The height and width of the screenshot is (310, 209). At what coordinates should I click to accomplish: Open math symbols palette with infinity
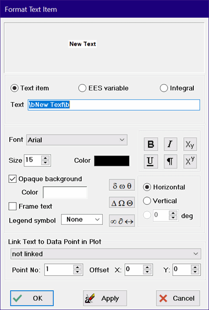[x=122, y=221]
